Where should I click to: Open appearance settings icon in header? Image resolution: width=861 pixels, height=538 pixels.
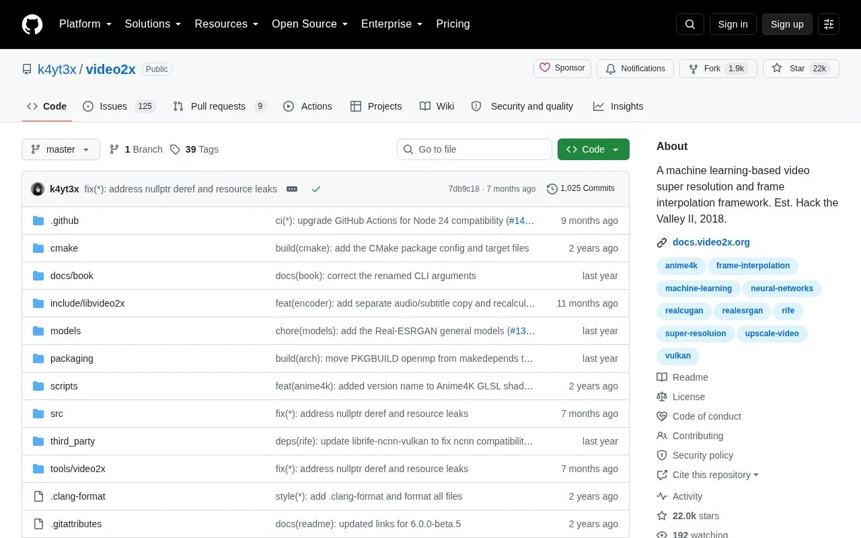click(829, 24)
